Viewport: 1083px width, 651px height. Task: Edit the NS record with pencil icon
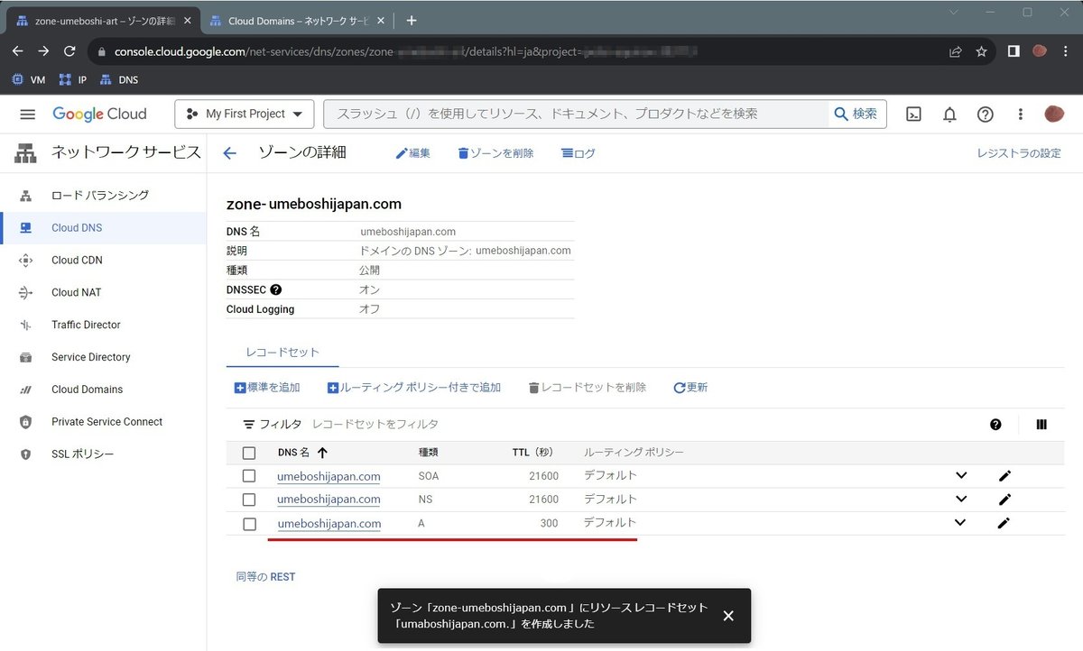[1004, 500]
